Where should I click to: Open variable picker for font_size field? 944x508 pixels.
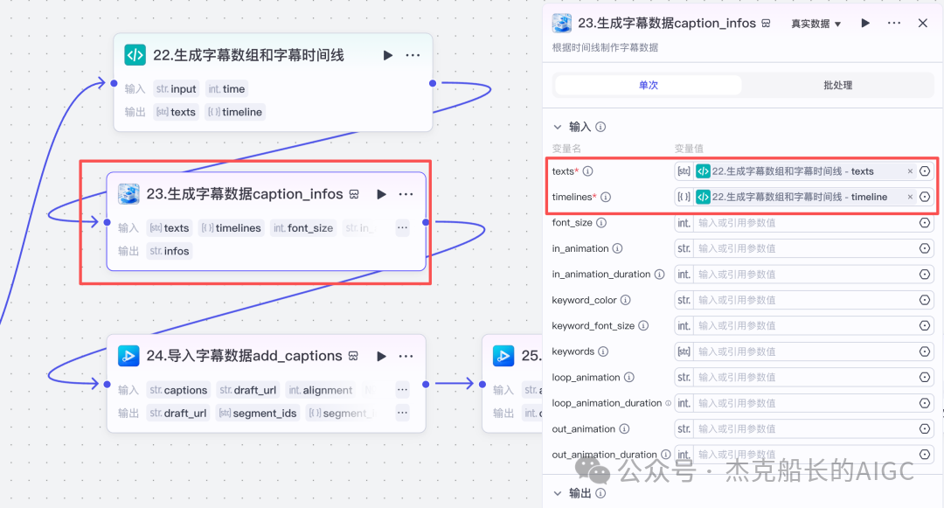coord(925,223)
